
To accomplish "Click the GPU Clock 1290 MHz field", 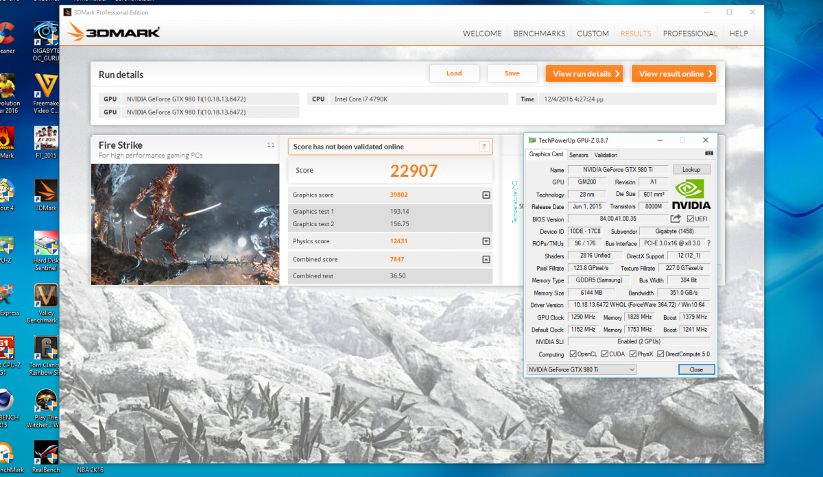I will pyautogui.click(x=584, y=317).
